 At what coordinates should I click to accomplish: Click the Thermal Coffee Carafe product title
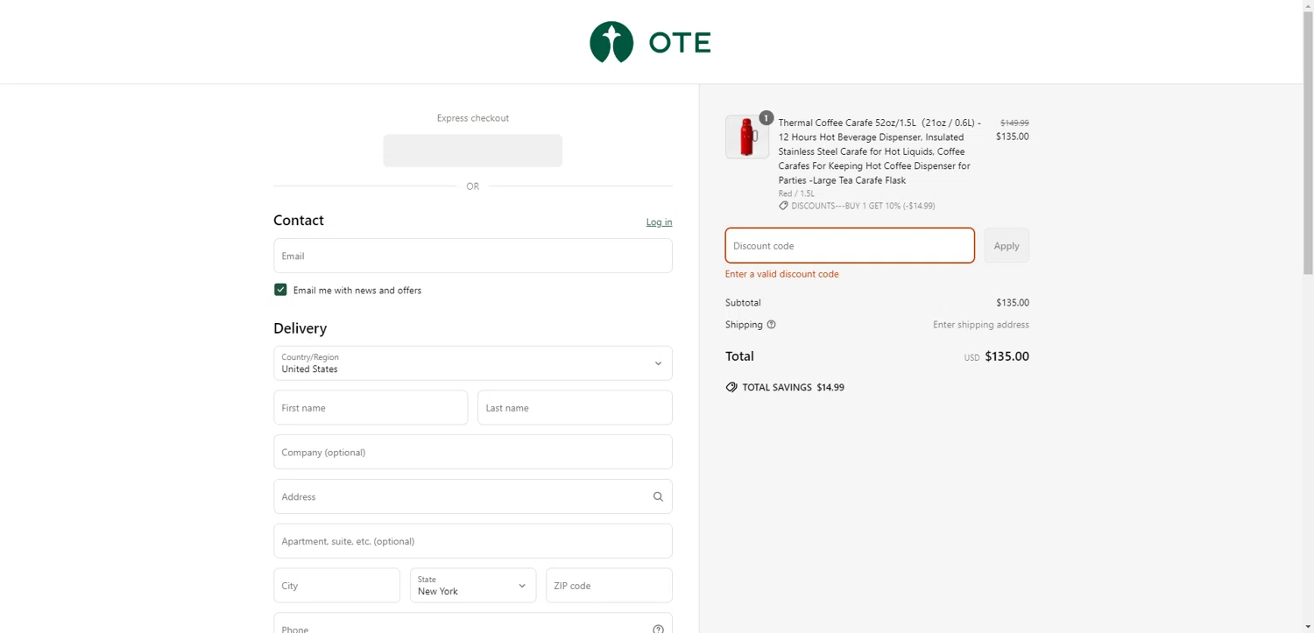click(880, 151)
